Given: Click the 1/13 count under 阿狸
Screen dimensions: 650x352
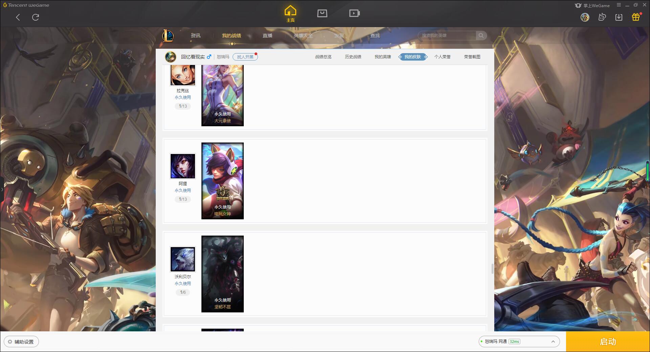Looking at the screenshot, I should (183, 199).
